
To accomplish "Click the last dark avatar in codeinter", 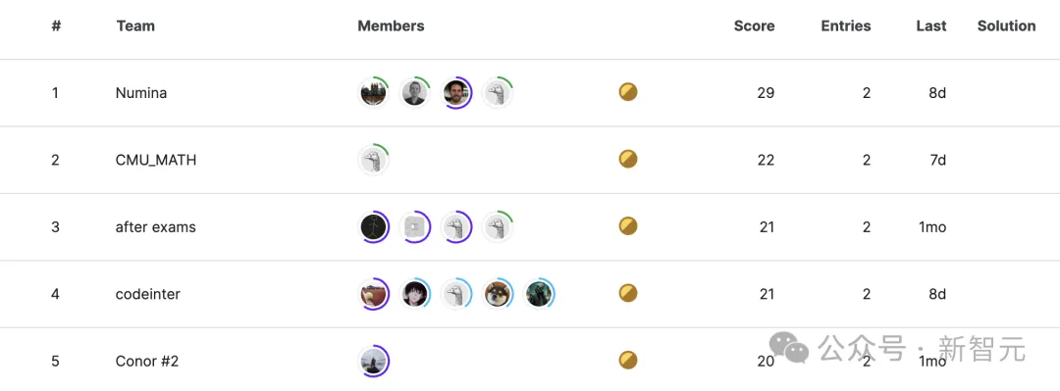I will 540,294.
